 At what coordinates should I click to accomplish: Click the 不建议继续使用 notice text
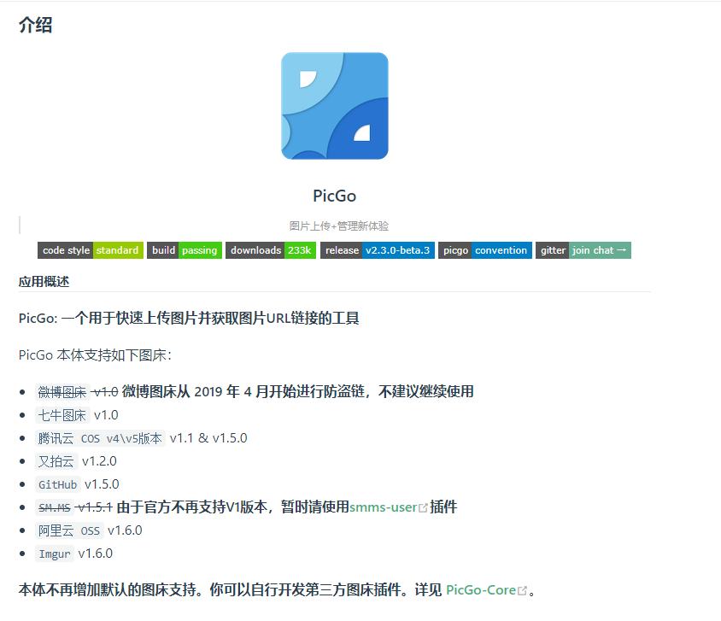coord(425,391)
